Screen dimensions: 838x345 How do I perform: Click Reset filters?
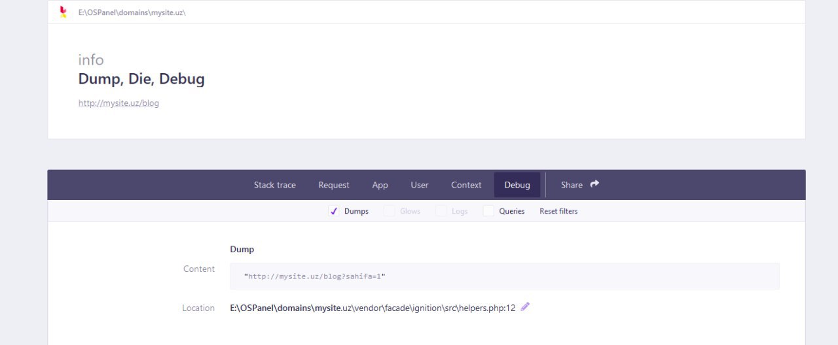(x=558, y=211)
